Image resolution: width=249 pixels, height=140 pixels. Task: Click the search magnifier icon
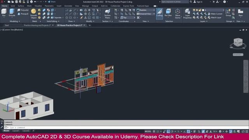point(191,2)
